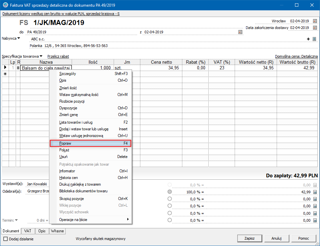
Task: Enable Dodaj działanie checkbox
Action: coord(6,239)
